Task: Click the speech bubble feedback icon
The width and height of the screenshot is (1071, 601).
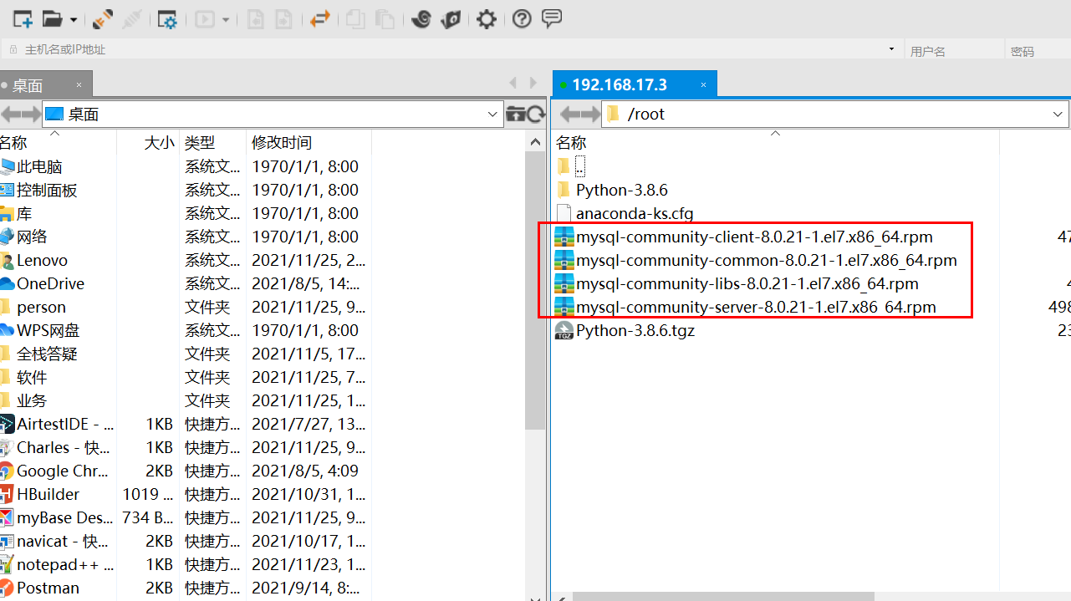Action: point(552,18)
